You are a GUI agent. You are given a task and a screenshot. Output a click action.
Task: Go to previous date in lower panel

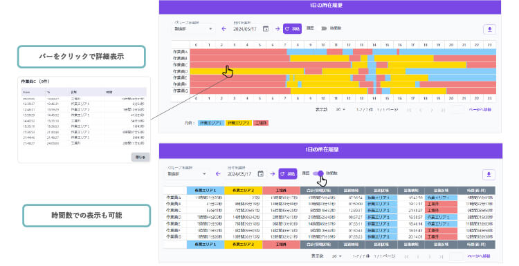218,173
